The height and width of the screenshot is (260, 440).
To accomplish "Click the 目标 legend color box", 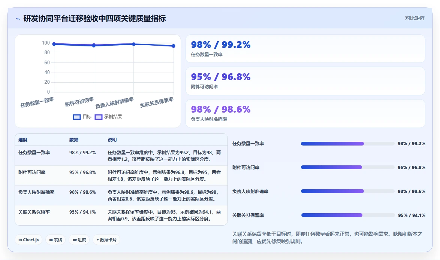I will pos(76,117).
